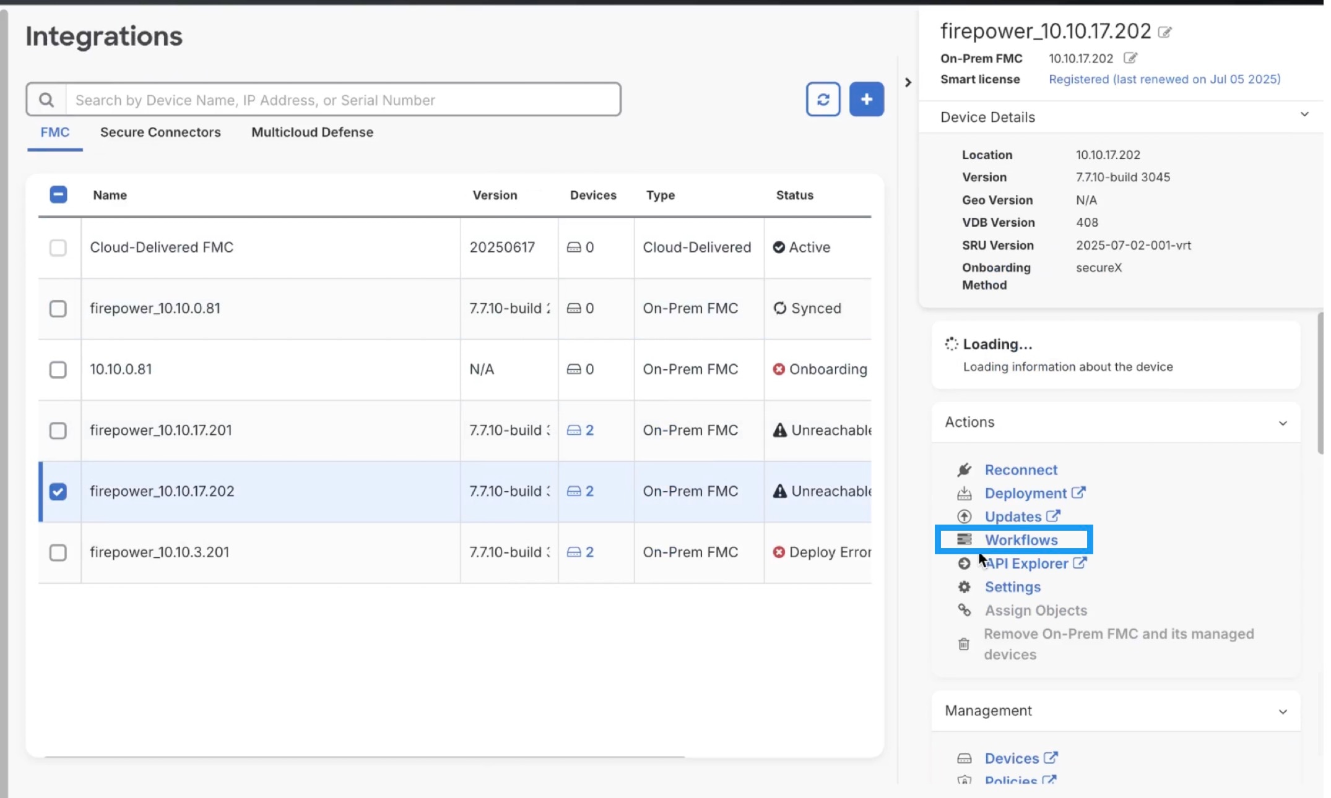
Task: Check the 10.10.0.81 row checkbox
Action: point(58,371)
